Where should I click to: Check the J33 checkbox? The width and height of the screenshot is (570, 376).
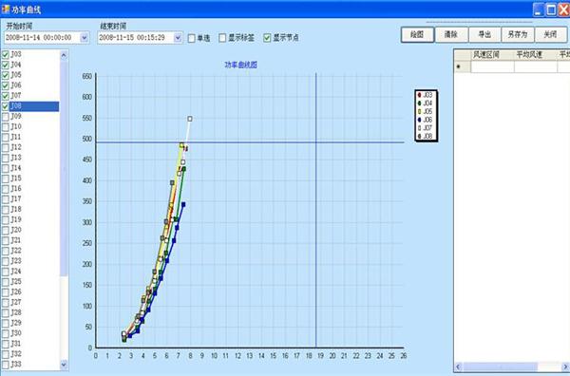(6, 365)
